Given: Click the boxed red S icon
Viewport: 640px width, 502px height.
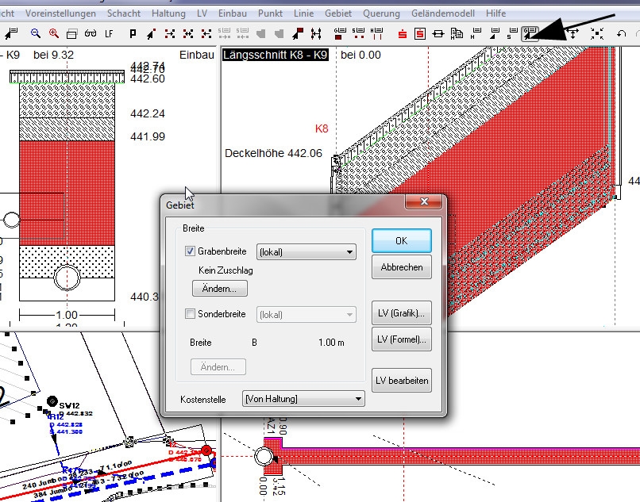Looking at the screenshot, I should pyautogui.click(x=419, y=33).
